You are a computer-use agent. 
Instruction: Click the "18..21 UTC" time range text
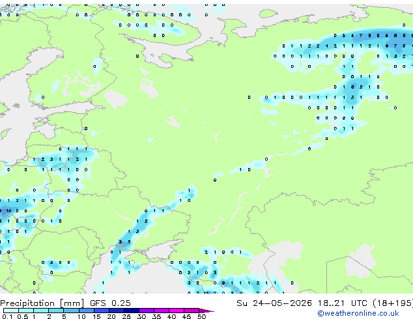pyautogui.click(x=343, y=303)
